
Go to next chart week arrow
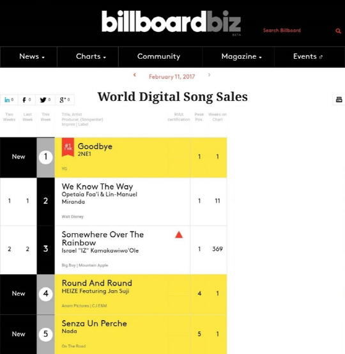click(x=209, y=75)
